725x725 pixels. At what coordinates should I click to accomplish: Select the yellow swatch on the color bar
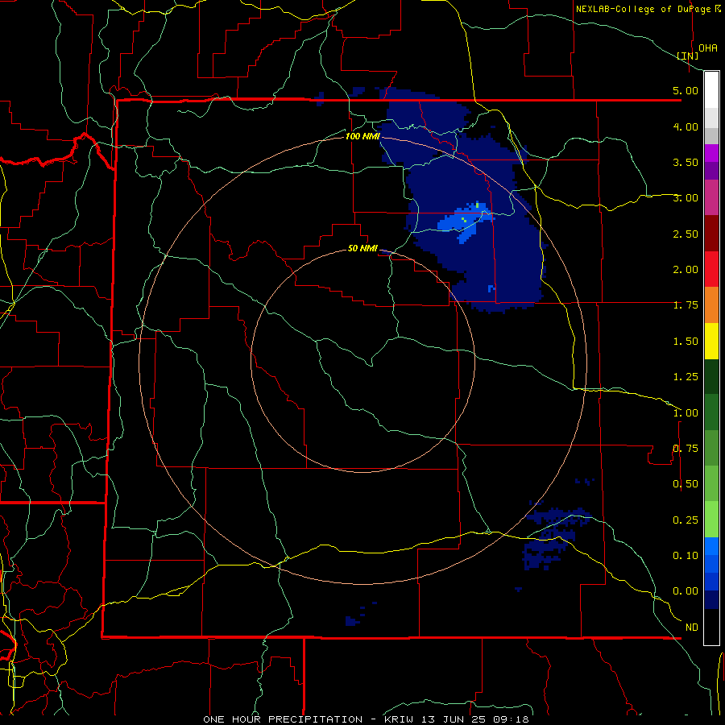[x=711, y=342]
